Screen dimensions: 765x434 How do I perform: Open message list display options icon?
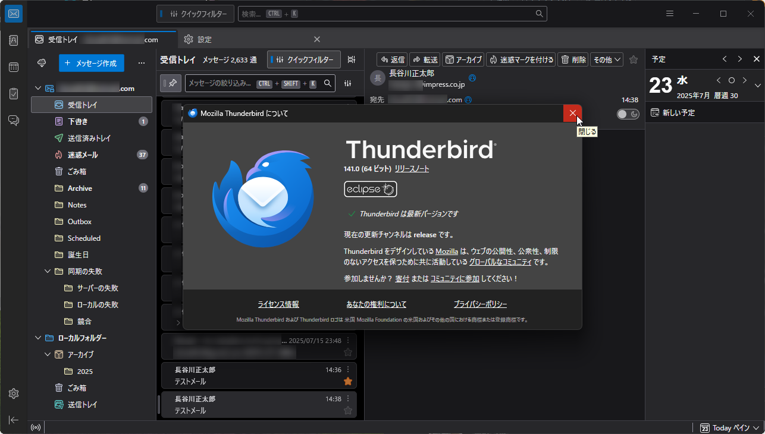pyautogui.click(x=351, y=59)
